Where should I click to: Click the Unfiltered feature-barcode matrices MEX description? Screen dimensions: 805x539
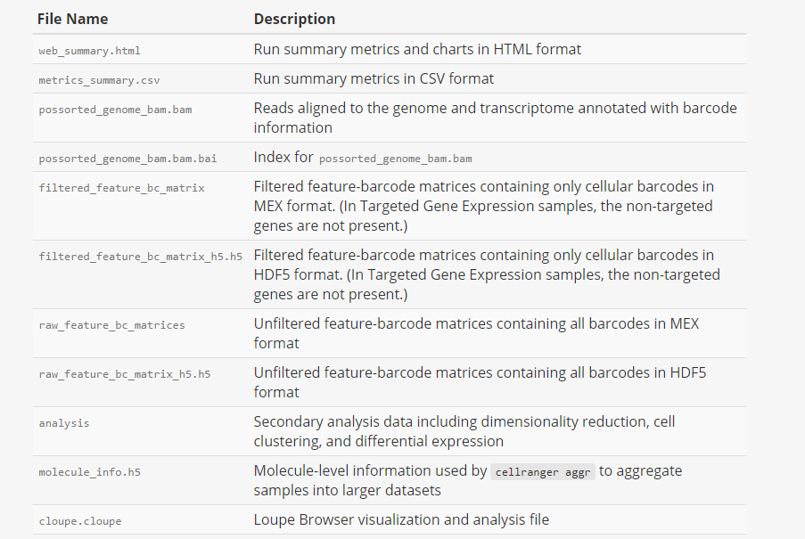pos(476,333)
